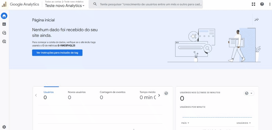The image size is (272, 130).
Task: Open the Google apps grid icon
Action: pyautogui.click(x=254, y=4)
